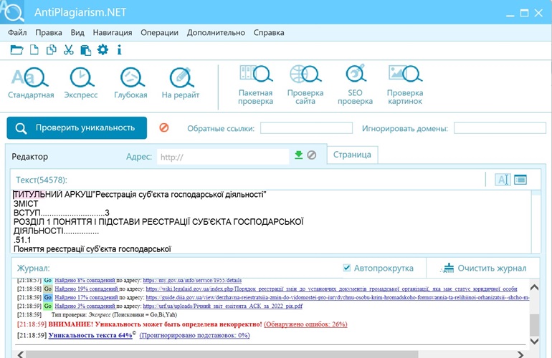Click the open folder toolbar icon
The width and height of the screenshot is (552, 358).
point(16,50)
